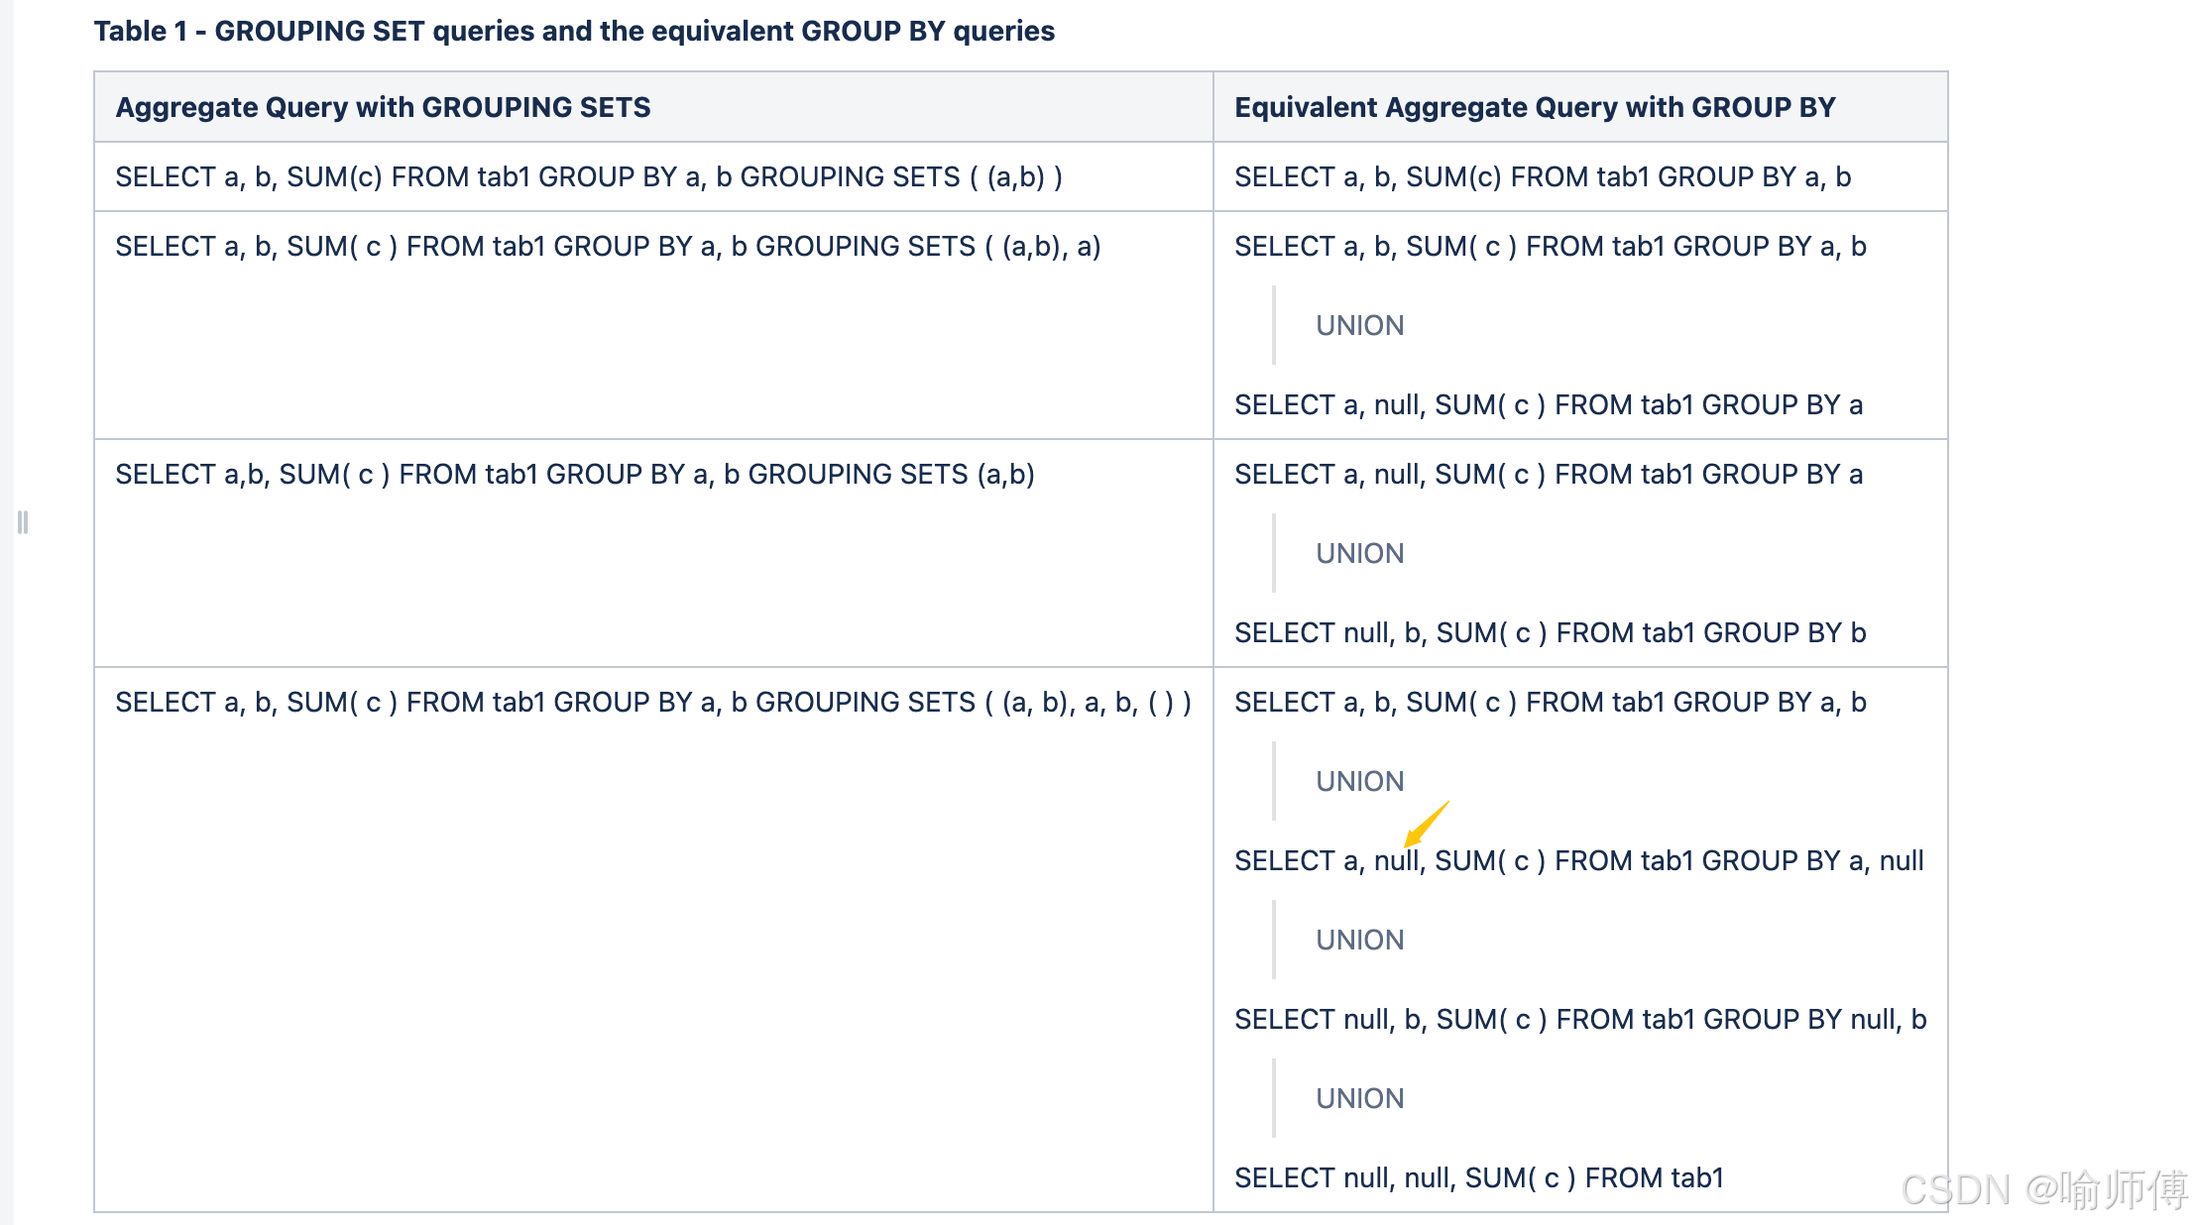Click the sidebar resize handle on left edge
2193x1225 pixels.
coord(23,522)
